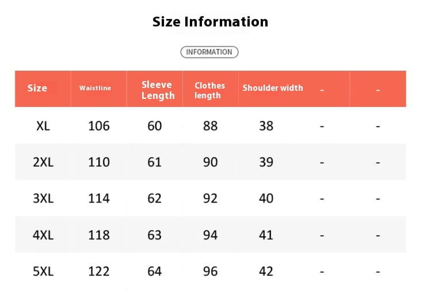
Task: Select waistline value 122
Action: click(99, 271)
